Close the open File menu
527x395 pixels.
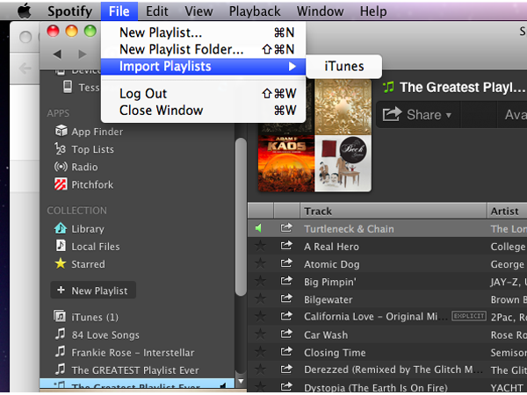pos(119,11)
